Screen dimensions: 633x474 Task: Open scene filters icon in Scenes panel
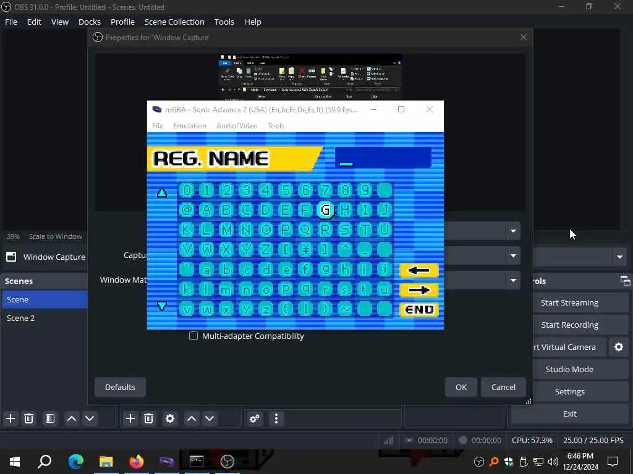50,418
